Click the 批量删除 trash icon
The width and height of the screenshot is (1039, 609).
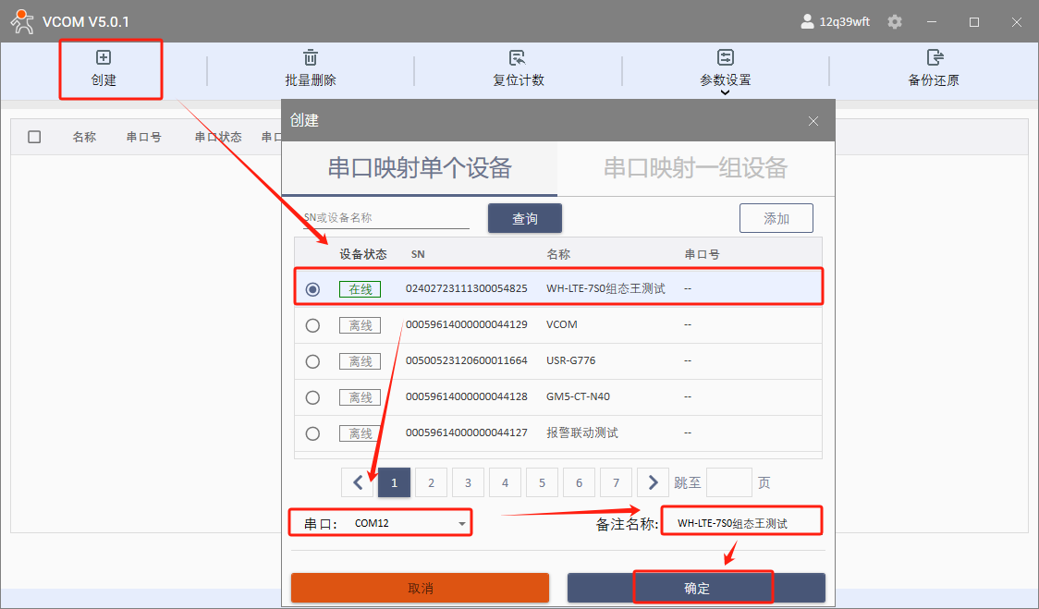tap(311, 58)
